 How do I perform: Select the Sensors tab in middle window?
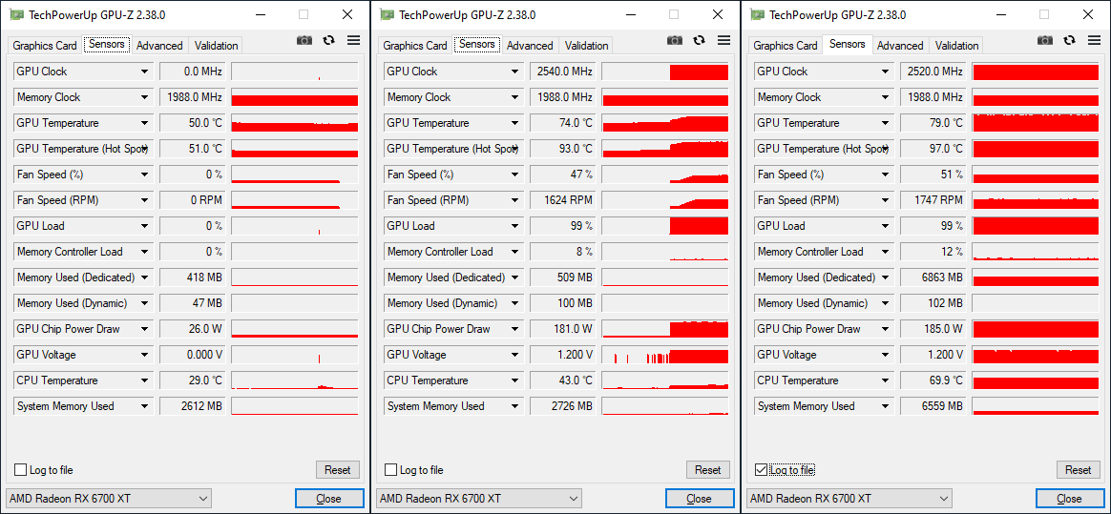pyautogui.click(x=477, y=44)
